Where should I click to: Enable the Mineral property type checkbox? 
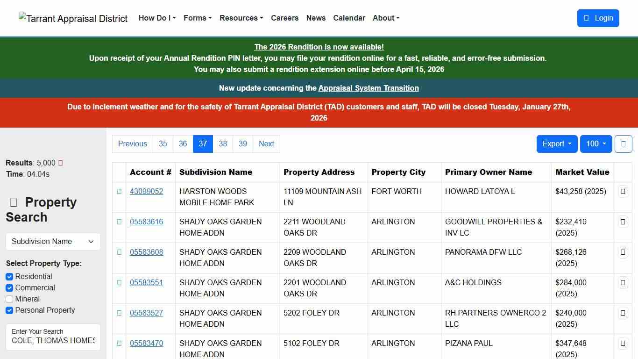9,299
